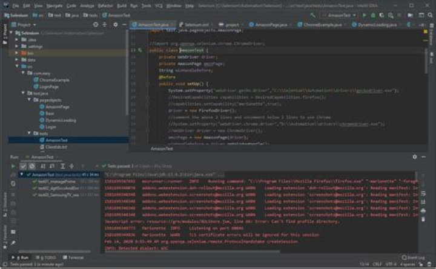
Task: Open the Refactor menu
Action: [105, 5]
